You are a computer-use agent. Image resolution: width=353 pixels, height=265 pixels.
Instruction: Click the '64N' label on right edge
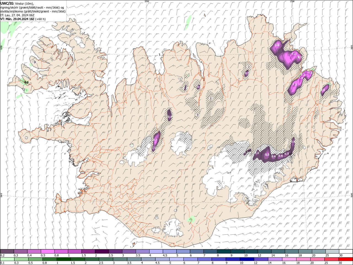click(352, 195)
